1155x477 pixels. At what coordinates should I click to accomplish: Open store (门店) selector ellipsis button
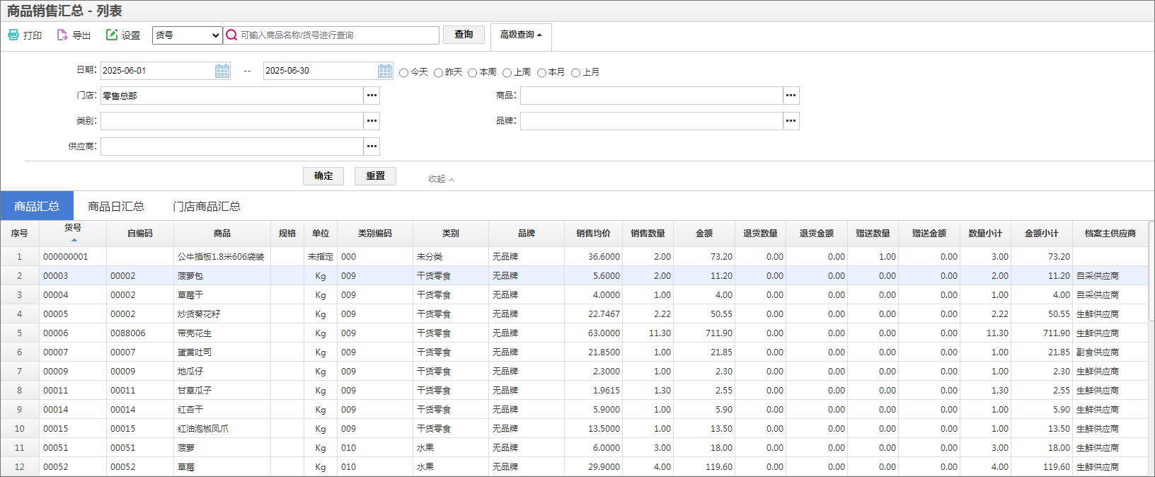point(372,96)
